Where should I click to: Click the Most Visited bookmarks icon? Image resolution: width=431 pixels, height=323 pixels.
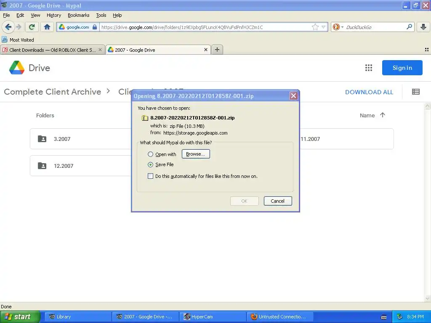[x=4, y=40]
